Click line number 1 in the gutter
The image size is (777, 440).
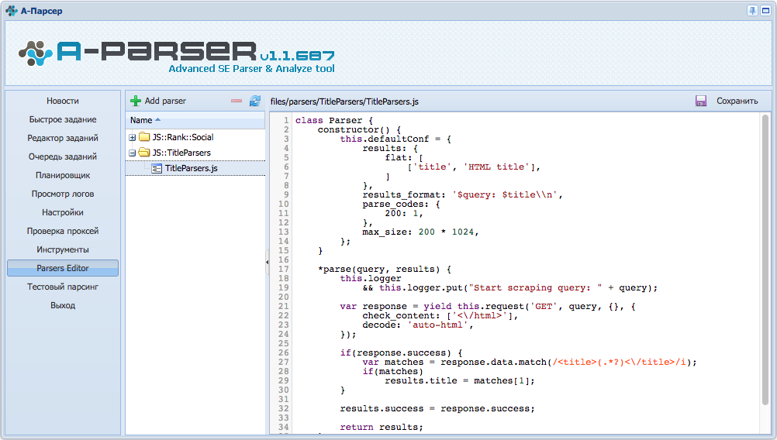coord(286,120)
